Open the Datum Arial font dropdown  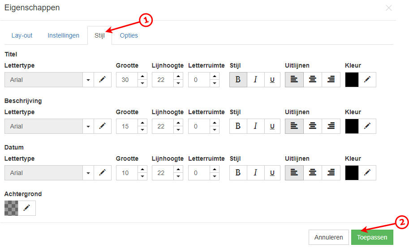pos(88,173)
